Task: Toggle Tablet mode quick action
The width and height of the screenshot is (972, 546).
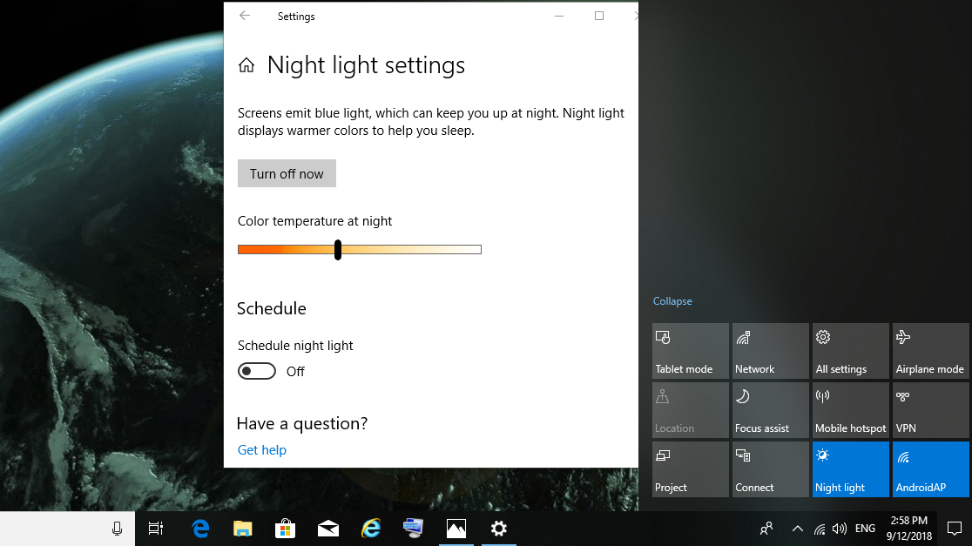Action: (690, 350)
